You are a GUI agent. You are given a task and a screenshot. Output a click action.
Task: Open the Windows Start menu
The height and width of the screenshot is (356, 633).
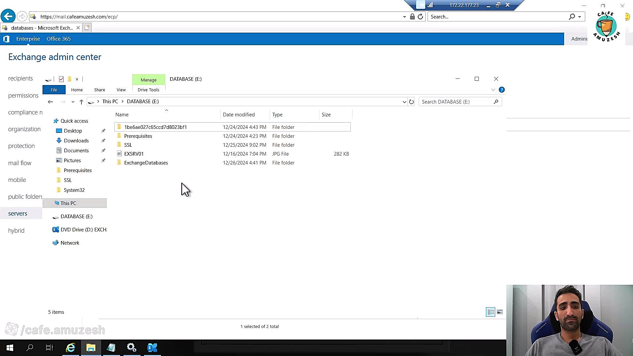(10, 347)
